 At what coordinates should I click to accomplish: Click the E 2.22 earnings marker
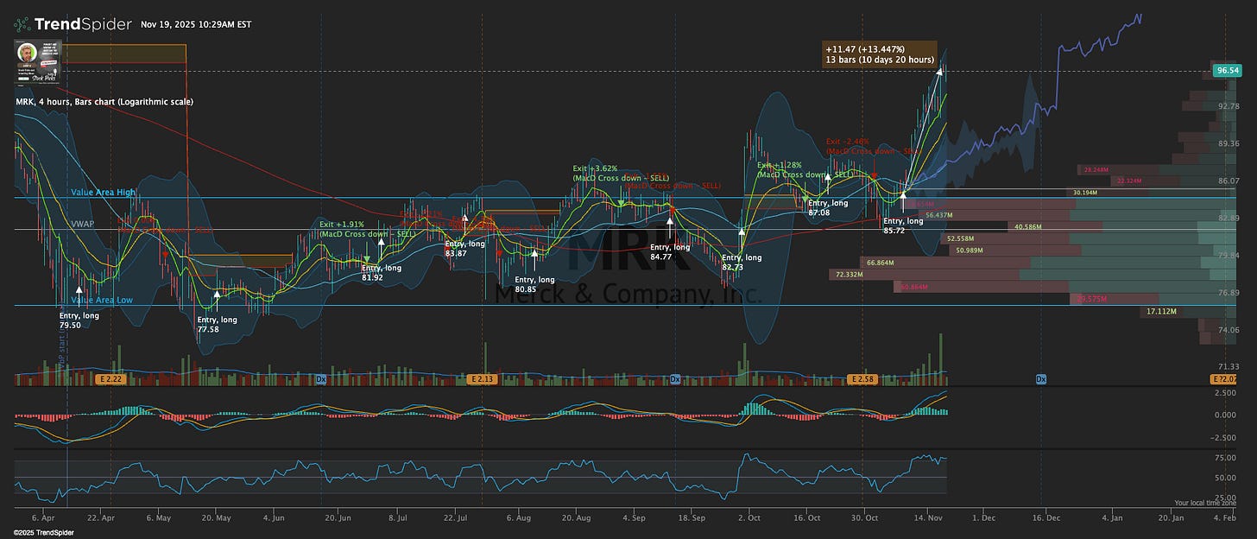coord(111,379)
